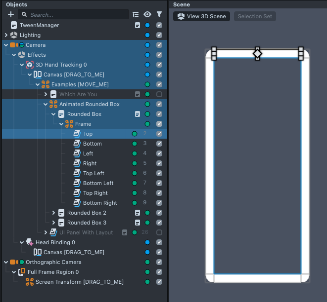
Task: Click the Orthographic Camera icon
Action: coord(13,262)
